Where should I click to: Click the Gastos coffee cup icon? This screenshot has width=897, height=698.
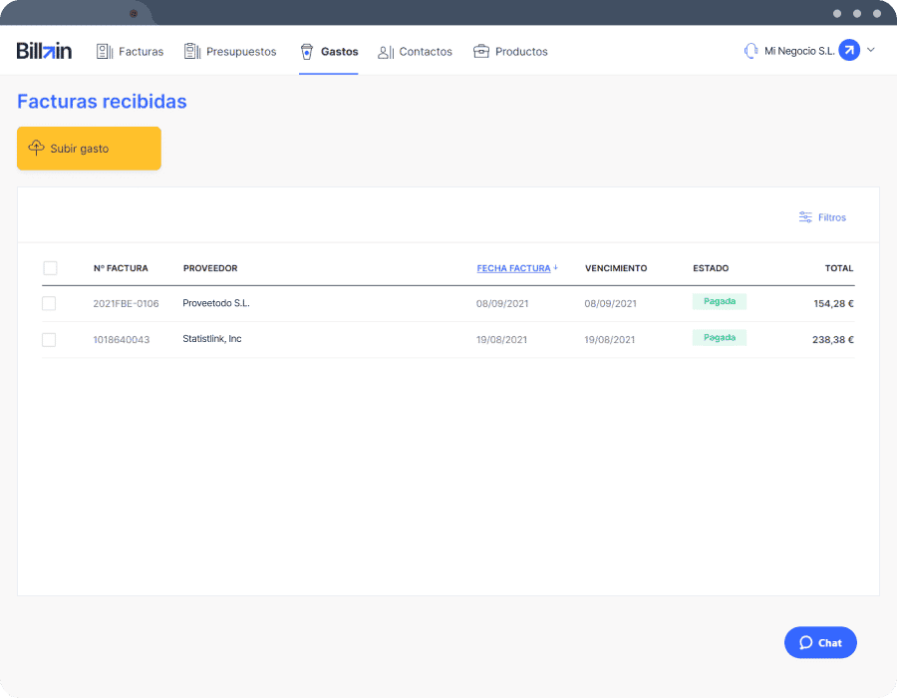pos(307,52)
